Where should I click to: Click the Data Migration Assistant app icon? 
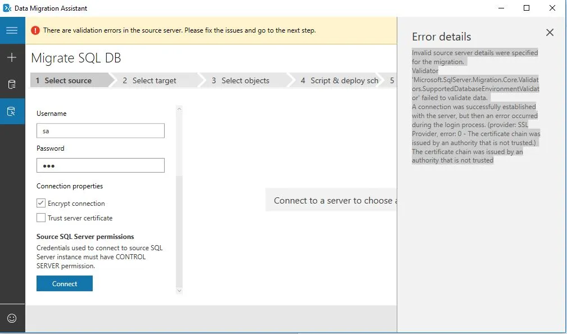[7, 8]
